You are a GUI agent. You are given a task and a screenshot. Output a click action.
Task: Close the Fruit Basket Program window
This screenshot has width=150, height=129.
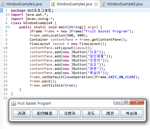[137, 102]
